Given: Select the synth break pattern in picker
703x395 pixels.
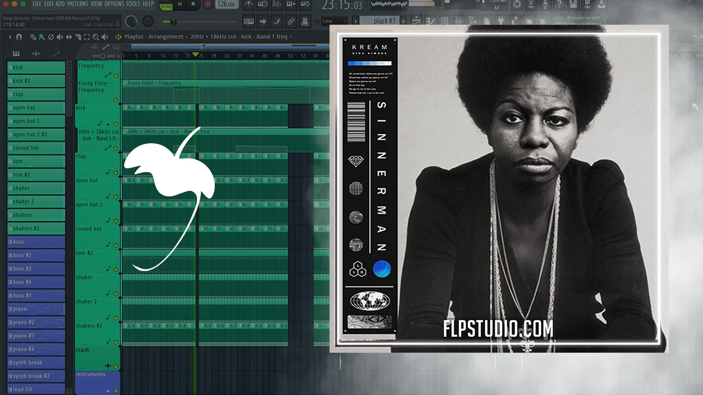Looking at the screenshot, I should coord(36,362).
